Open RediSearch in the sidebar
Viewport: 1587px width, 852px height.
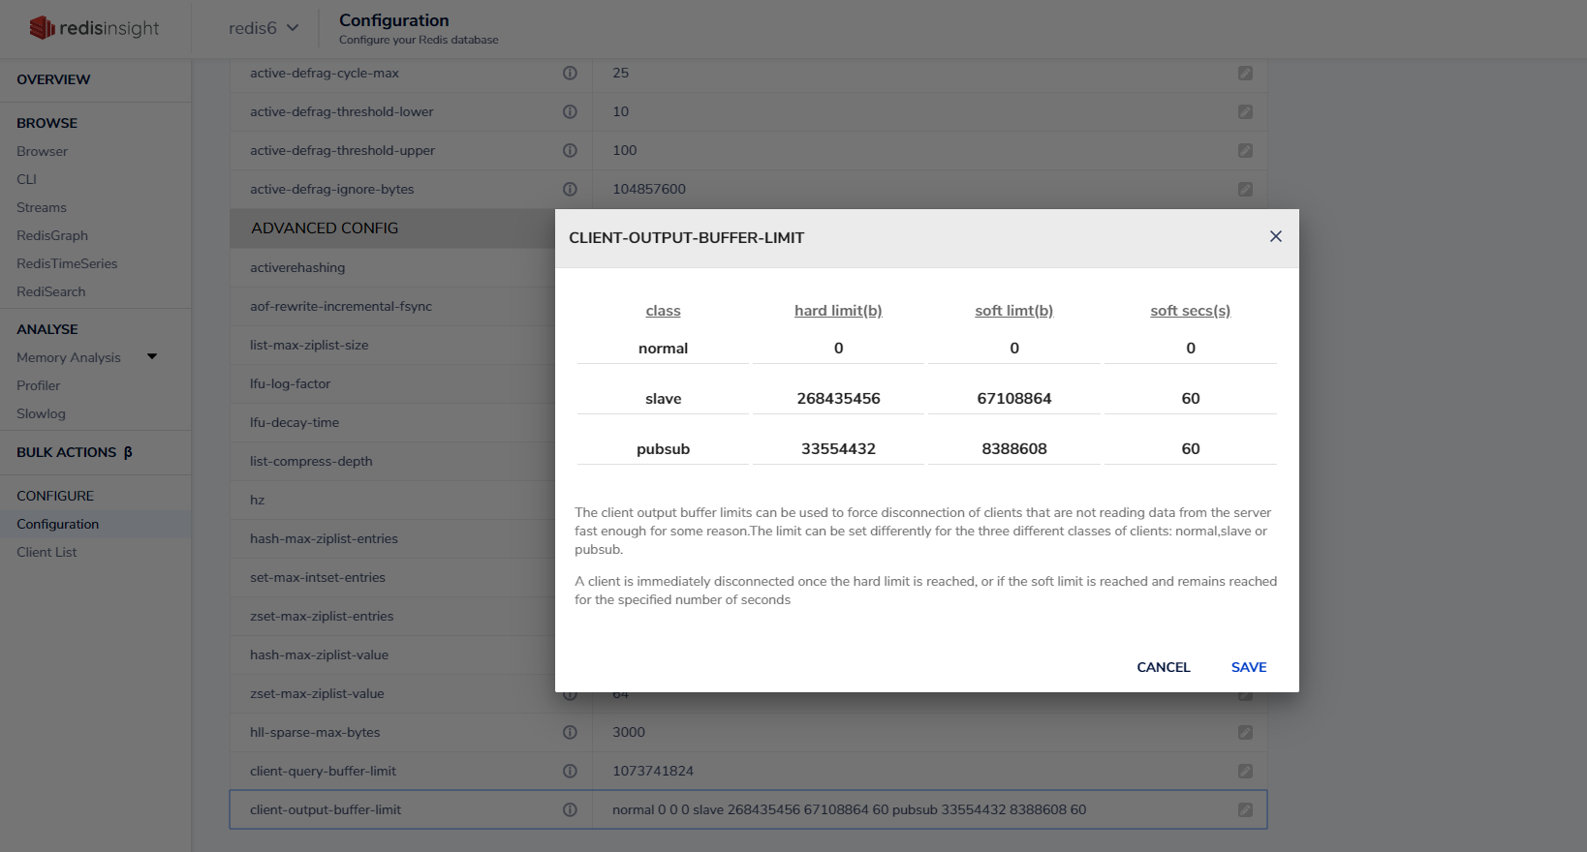[50, 291]
